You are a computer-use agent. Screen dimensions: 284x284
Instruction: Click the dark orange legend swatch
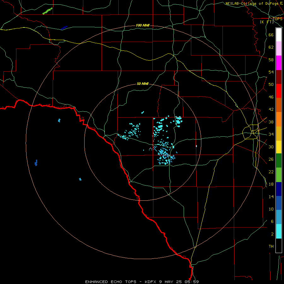[x=279, y=105]
